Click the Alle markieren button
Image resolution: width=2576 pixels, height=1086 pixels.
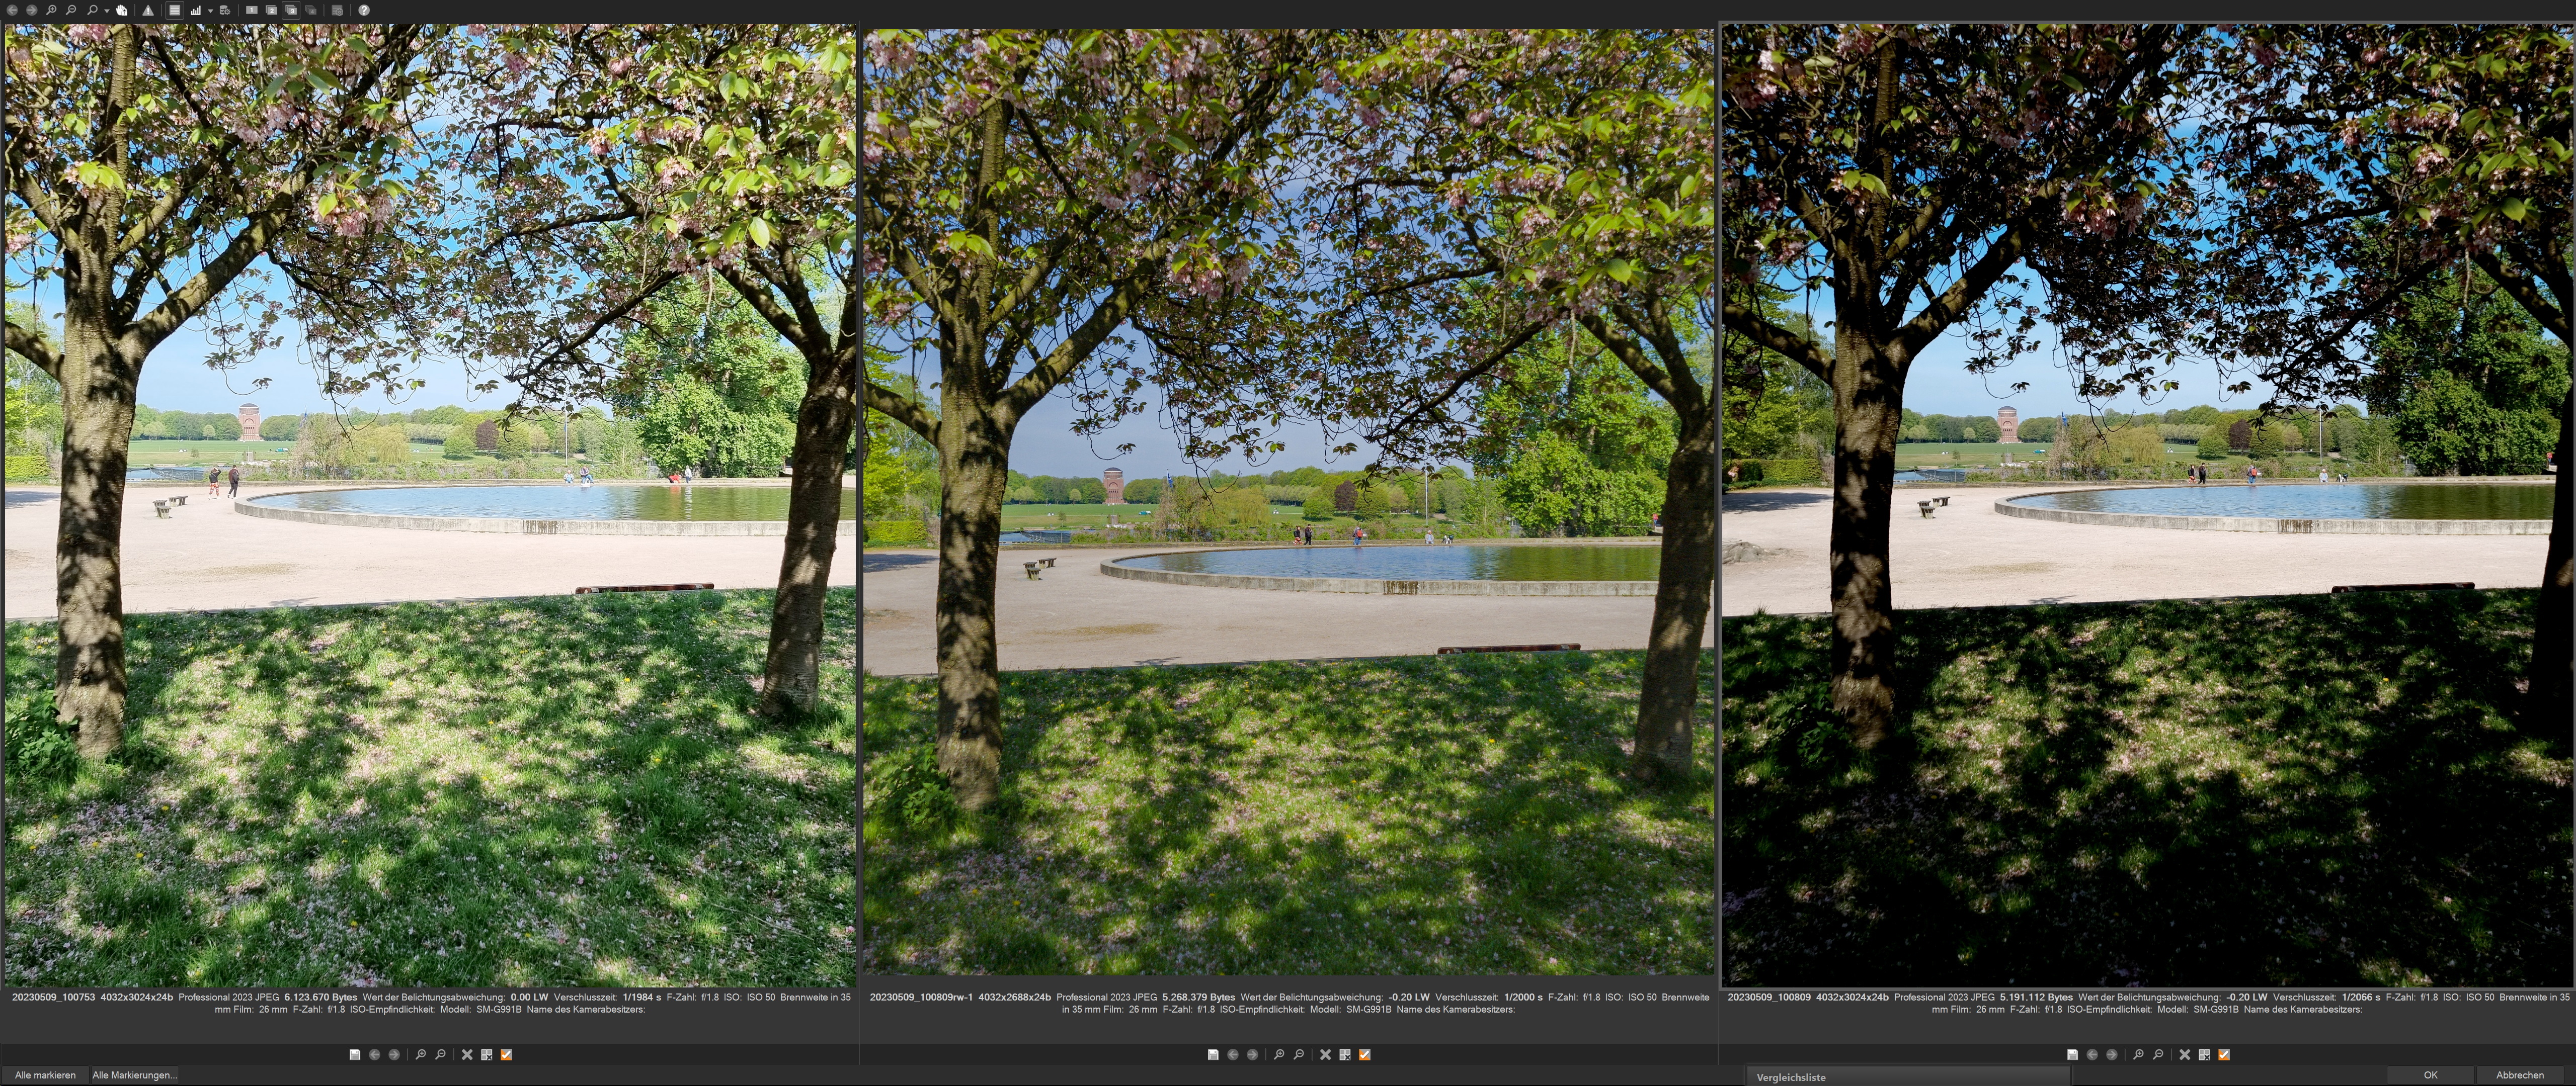click(x=45, y=1075)
